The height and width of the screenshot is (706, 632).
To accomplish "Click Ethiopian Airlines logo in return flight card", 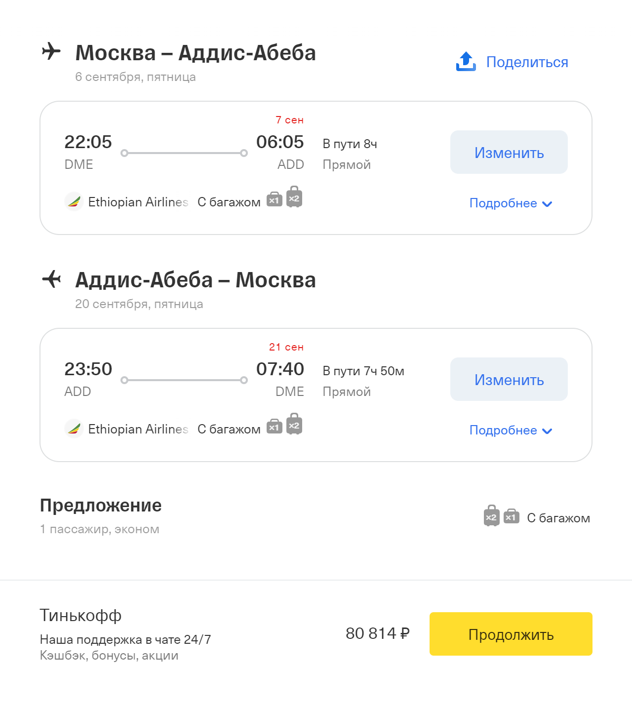I will click(74, 429).
